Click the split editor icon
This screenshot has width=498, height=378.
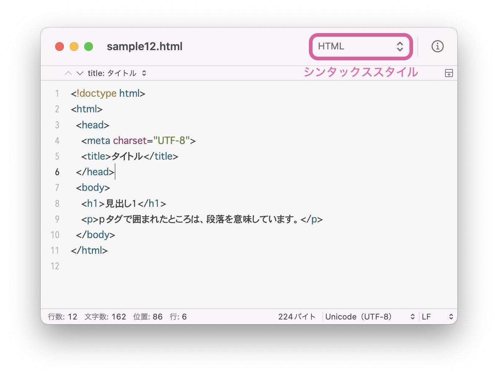click(x=449, y=73)
